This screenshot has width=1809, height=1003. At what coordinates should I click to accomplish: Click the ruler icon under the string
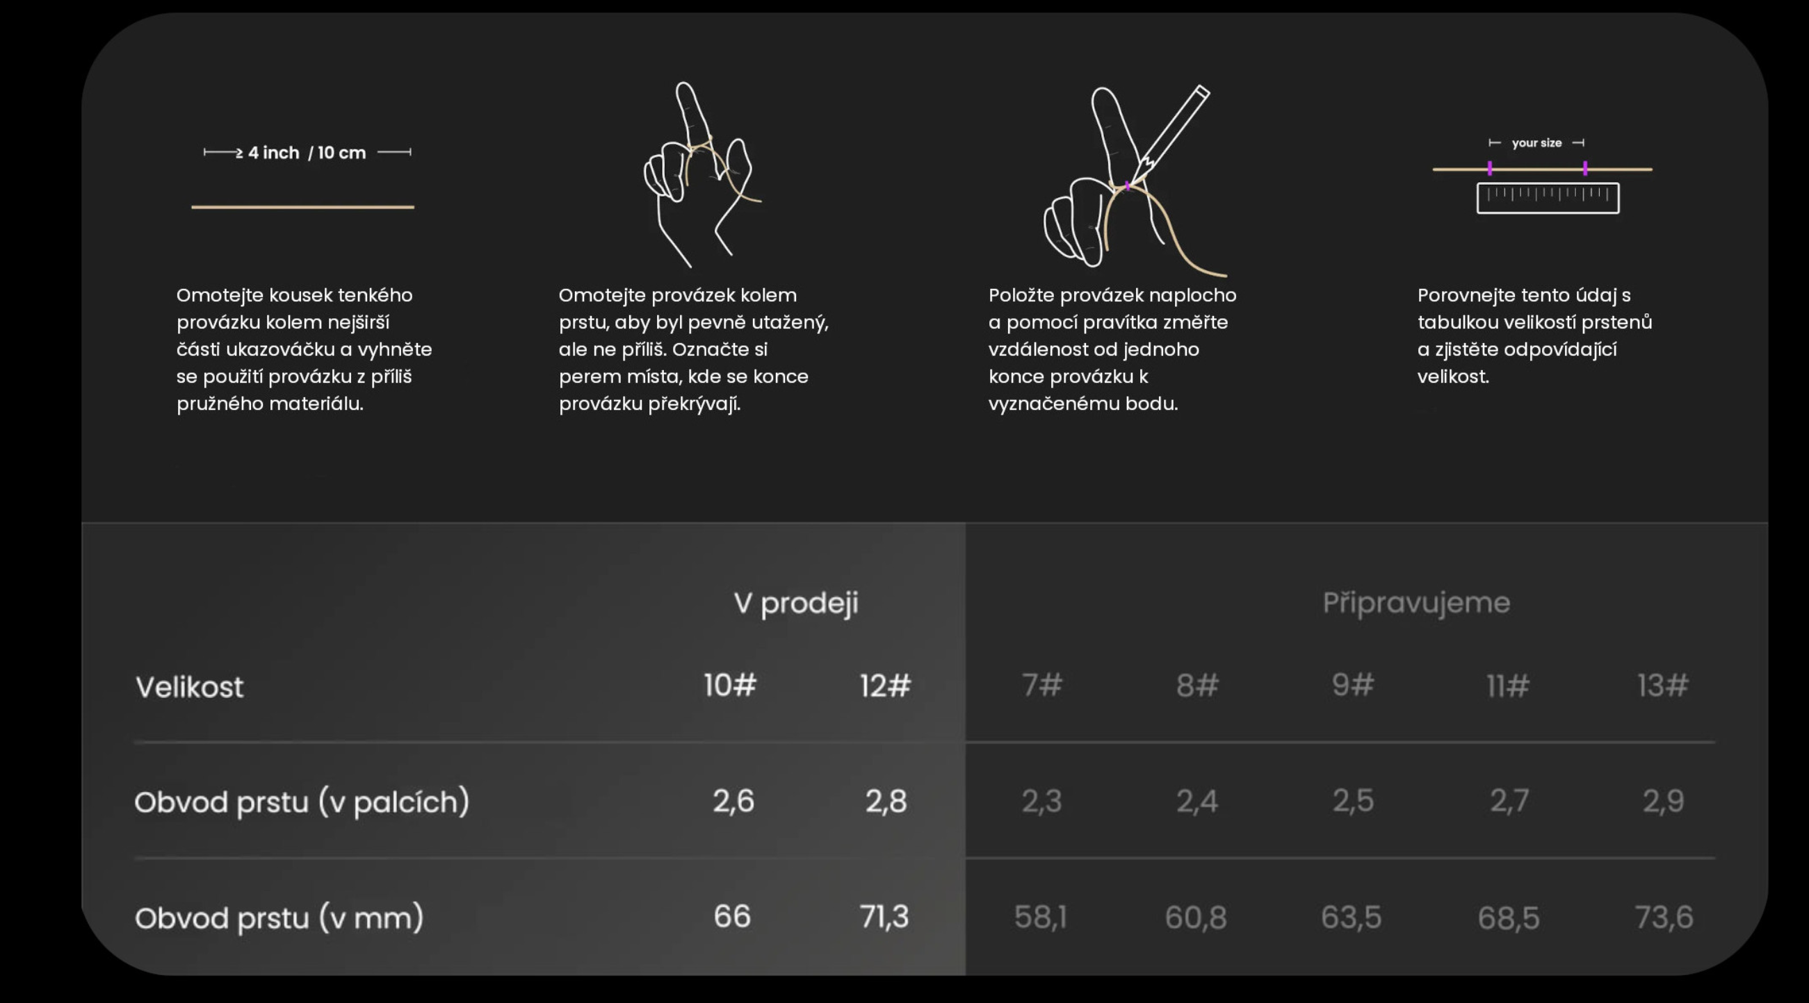pyautogui.click(x=1548, y=198)
